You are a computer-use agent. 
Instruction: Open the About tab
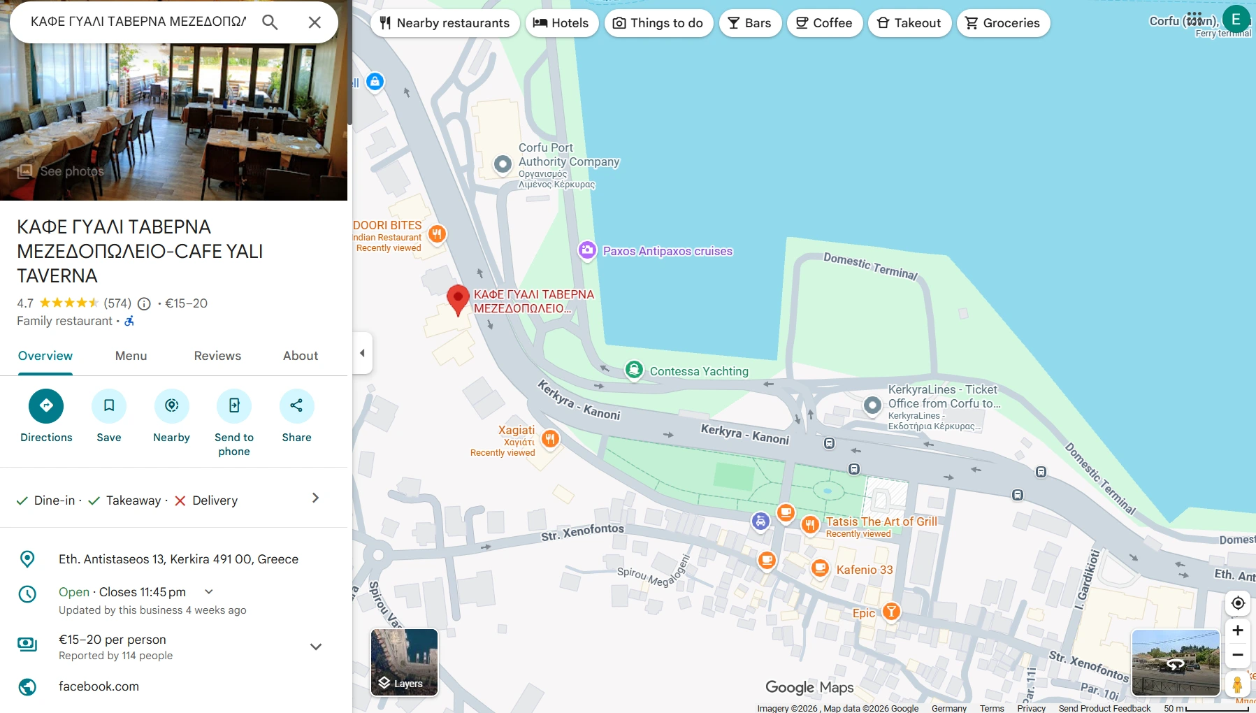tap(301, 356)
